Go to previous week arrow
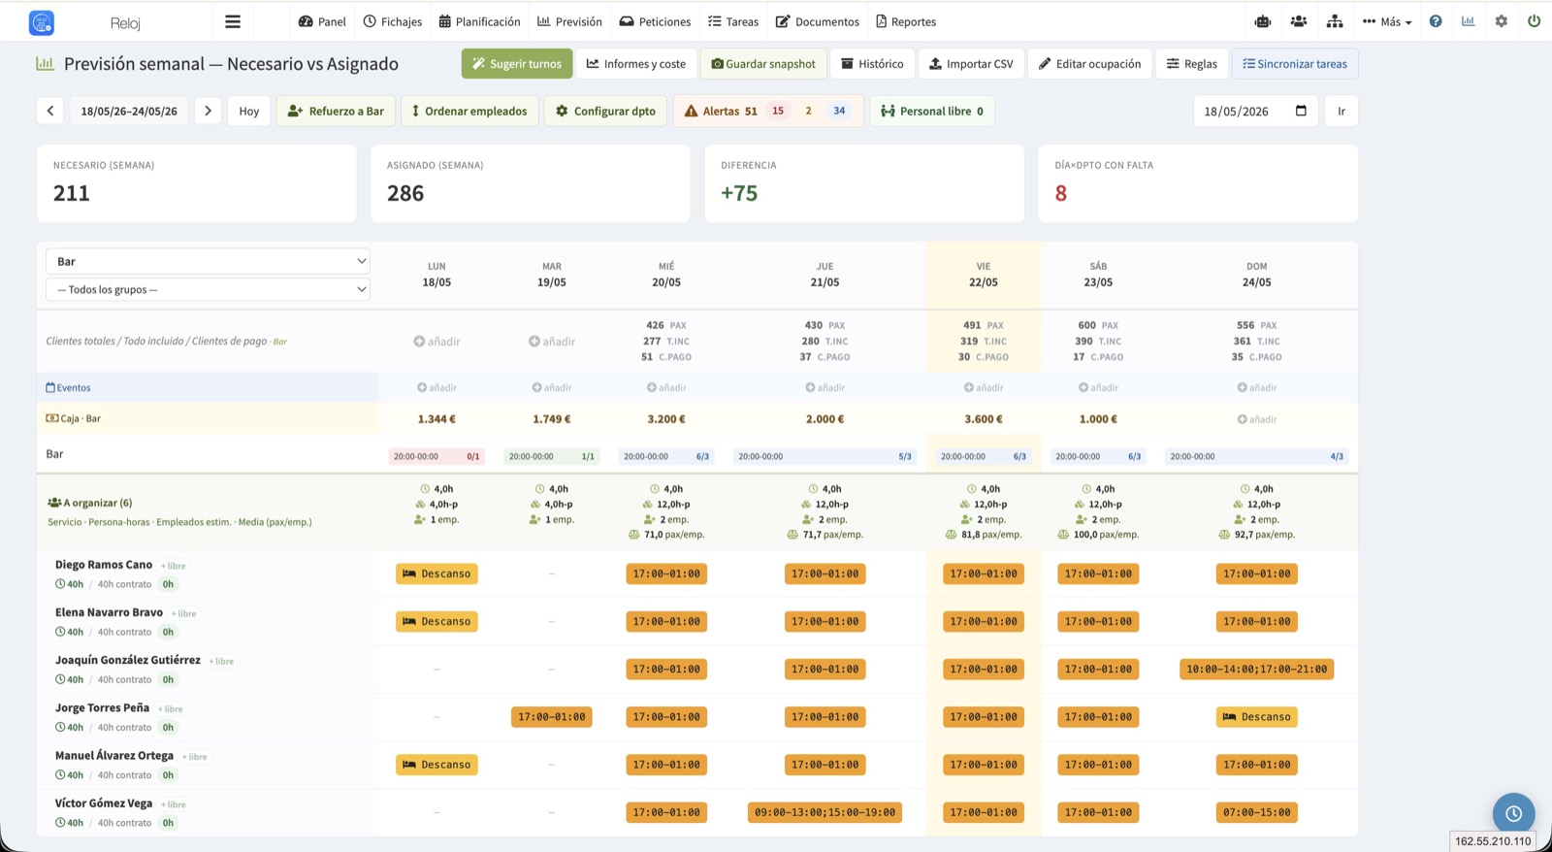 coord(50,111)
